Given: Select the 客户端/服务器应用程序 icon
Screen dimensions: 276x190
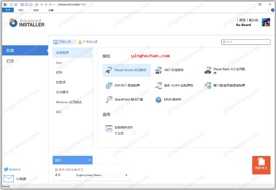Looking at the screenshot, I should click(208, 86).
